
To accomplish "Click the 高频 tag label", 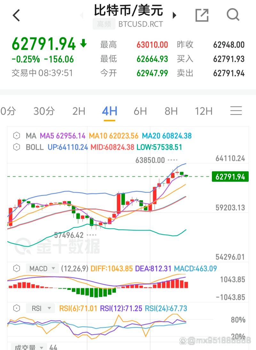I will pyautogui.click(x=104, y=24).
